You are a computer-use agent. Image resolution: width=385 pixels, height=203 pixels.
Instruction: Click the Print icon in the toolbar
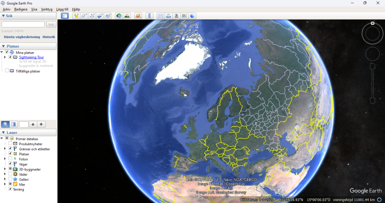click(x=168, y=15)
